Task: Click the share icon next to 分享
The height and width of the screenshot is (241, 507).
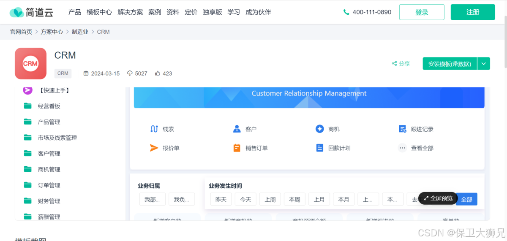Action: tap(394, 64)
